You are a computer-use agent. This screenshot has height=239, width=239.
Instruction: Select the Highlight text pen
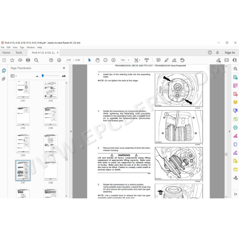(167, 60)
